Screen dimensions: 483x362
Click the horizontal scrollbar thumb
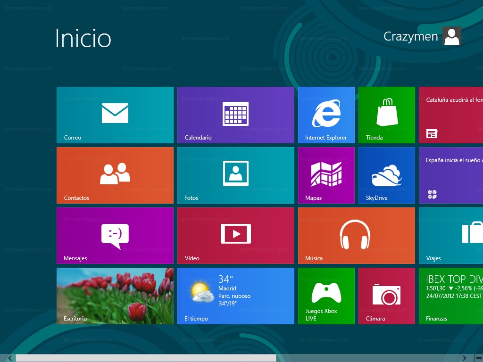coord(146,358)
